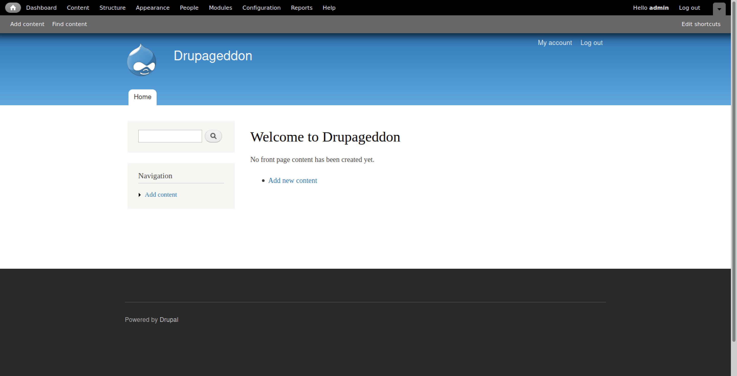The width and height of the screenshot is (737, 376).
Task: Expand the Add content navigation arrow
Action: [x=140, y=195]
